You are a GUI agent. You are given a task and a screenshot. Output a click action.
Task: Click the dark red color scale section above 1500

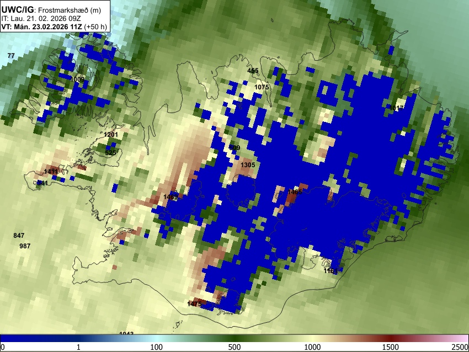click(x=391, y=338)
